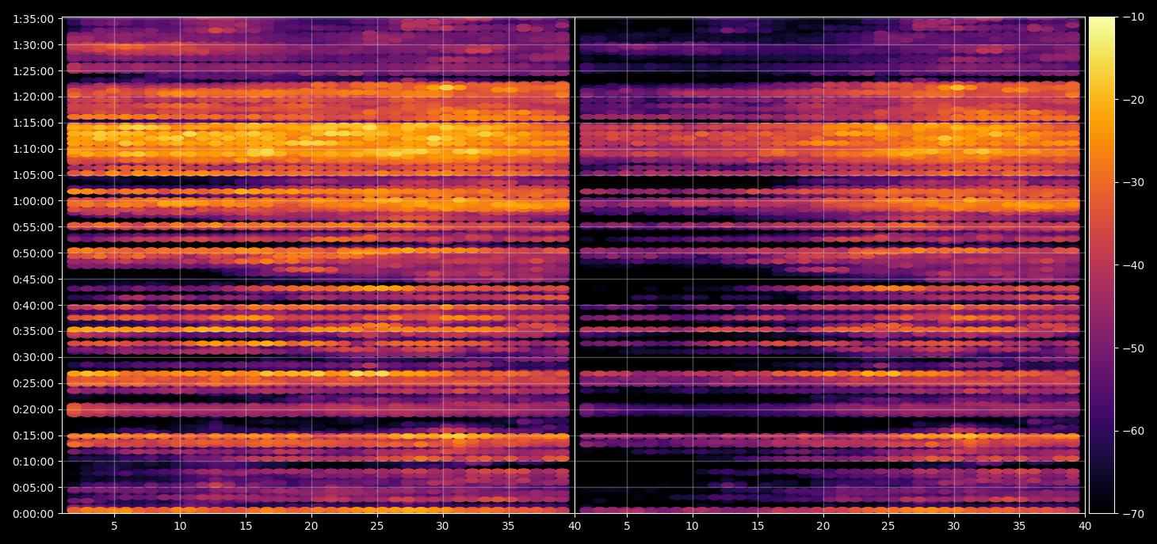Viewport: 1157px width, 544px height.
Task: Click the 0:40:00 time axis label
Action: click(33, 305)
